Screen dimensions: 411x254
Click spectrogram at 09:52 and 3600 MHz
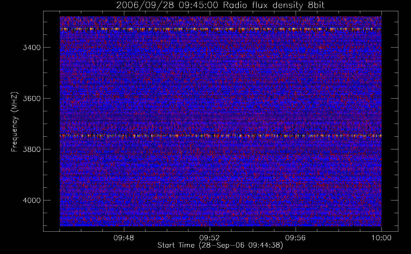pyautogui.click(x=210, y=98)
